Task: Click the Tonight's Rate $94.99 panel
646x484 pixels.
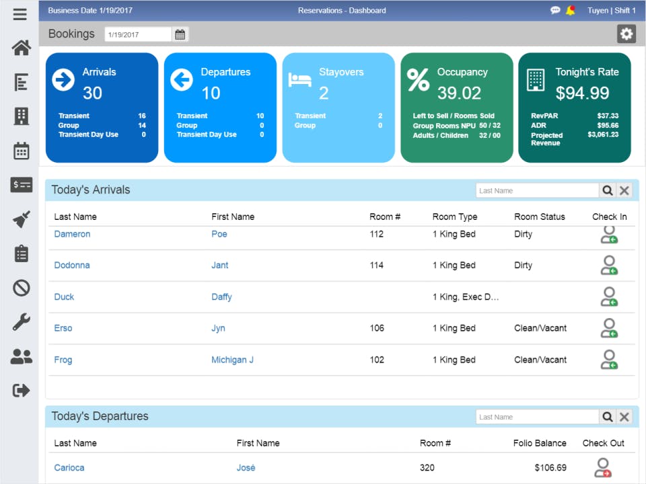Action: [575, 108]
